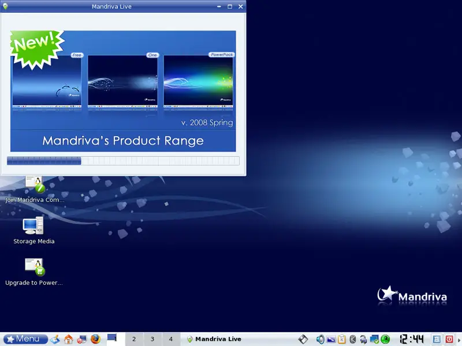Click the display resize tray icon
The height and width of the screenshot is (346, 462).
pyautogui.click(x=331, y=339)
